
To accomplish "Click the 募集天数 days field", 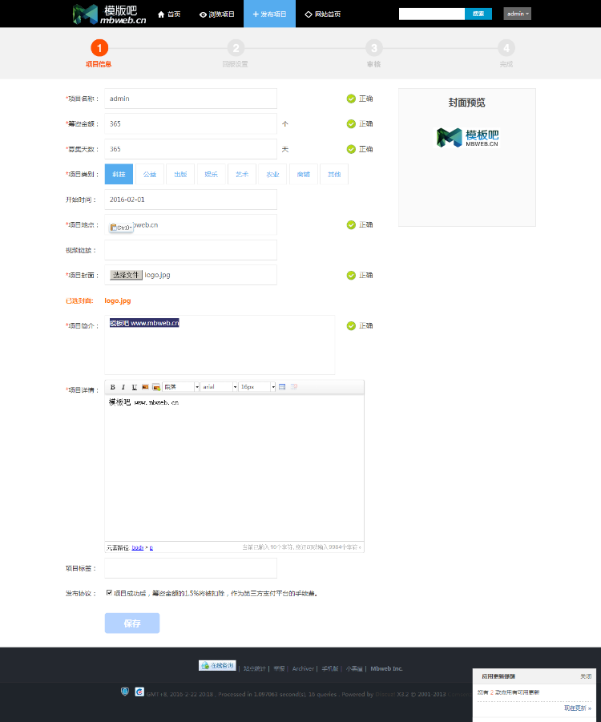I will (x=191, y=149).
